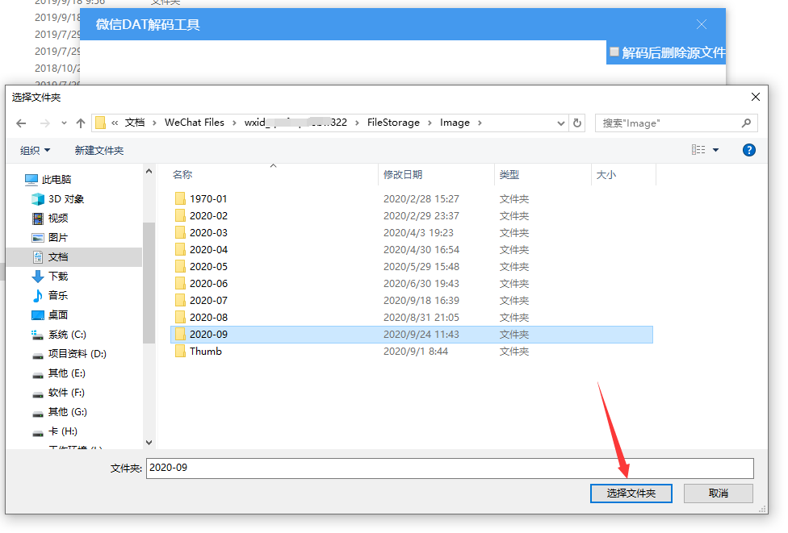Confirm with the 选择文件夹 button

point(631,493)
